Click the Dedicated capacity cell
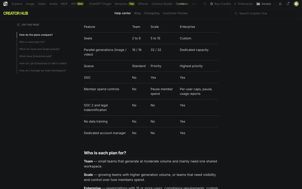The height and width of the screenshot is (189, 302). 194,50
